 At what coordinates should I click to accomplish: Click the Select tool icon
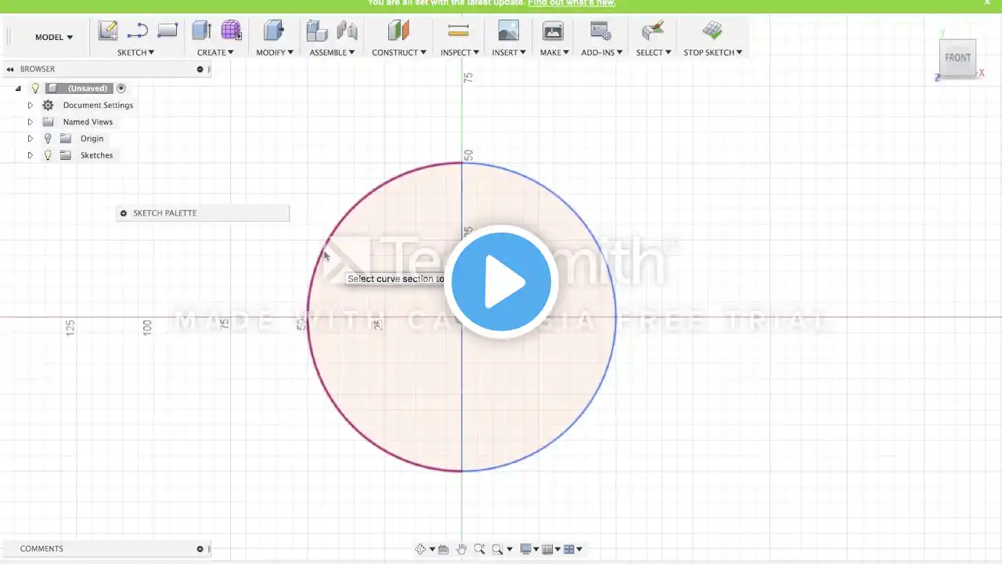(x=653, y=31)
